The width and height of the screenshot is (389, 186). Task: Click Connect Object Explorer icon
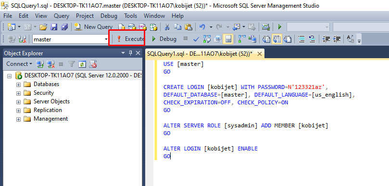pos(40,64)
